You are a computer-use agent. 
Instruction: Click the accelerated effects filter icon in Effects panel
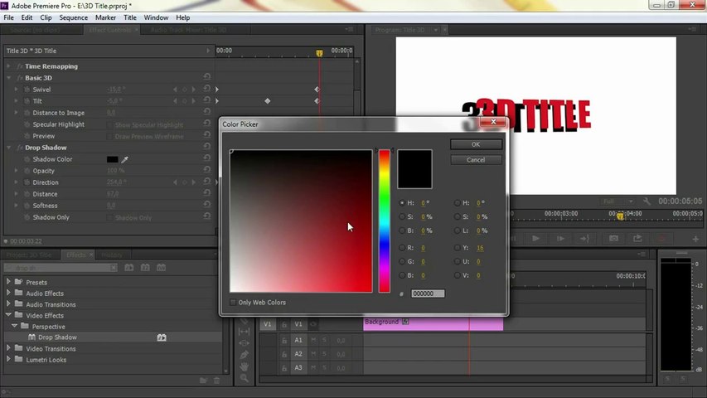click(129, 268)
